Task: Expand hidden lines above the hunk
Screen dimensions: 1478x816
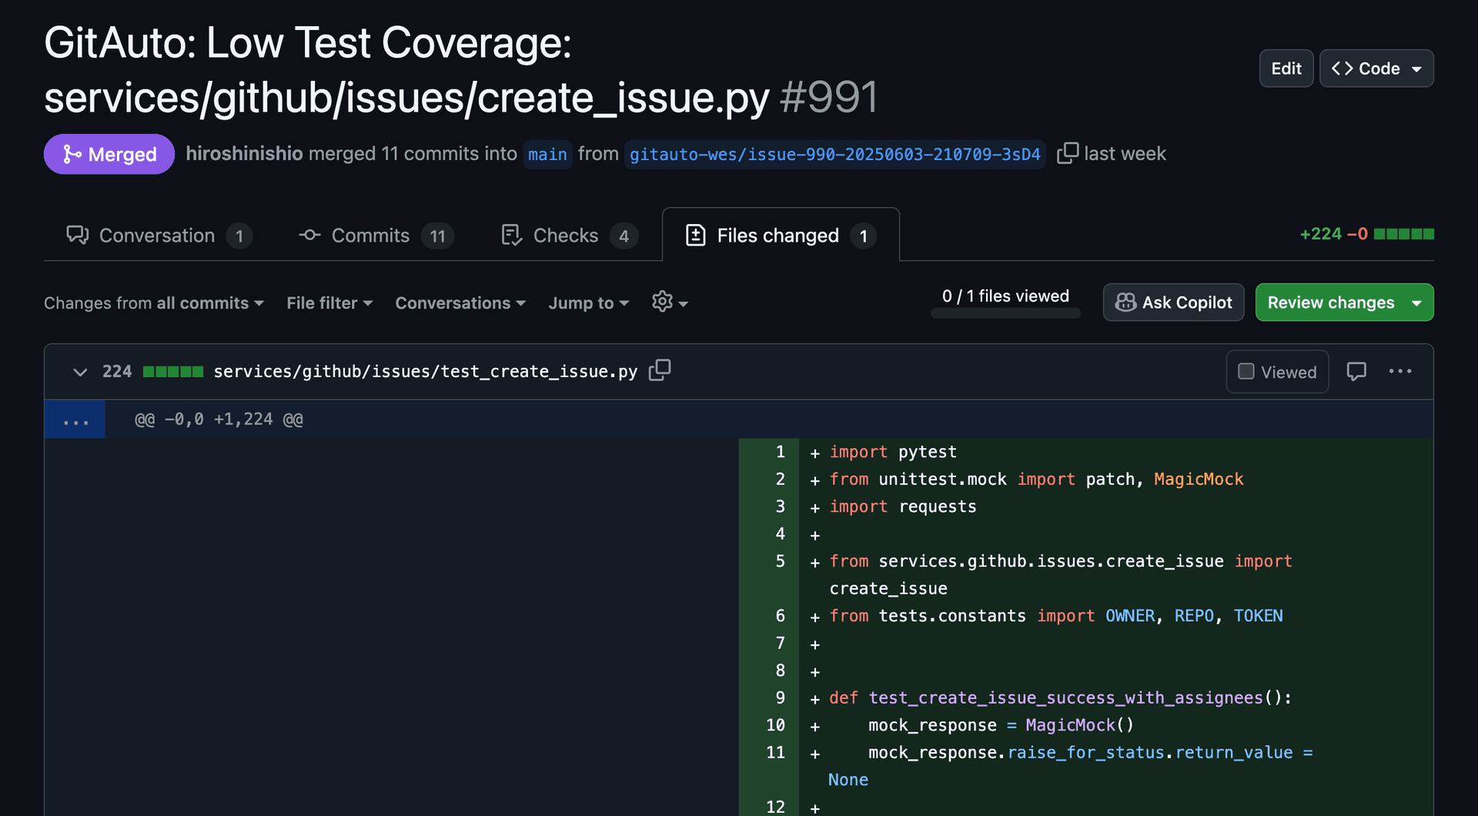Action: click(x=75, y=420)
